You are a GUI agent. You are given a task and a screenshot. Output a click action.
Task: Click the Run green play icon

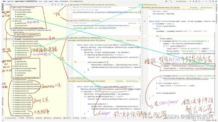[190, 1]
